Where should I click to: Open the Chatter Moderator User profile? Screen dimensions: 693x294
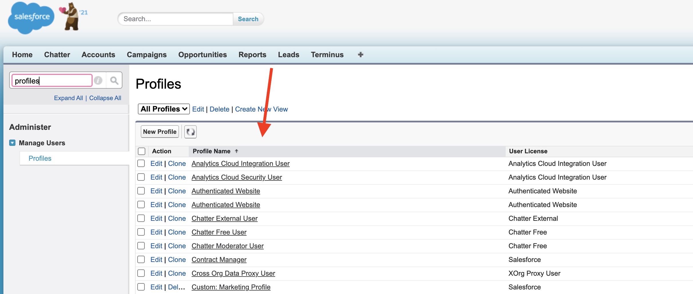228,246
